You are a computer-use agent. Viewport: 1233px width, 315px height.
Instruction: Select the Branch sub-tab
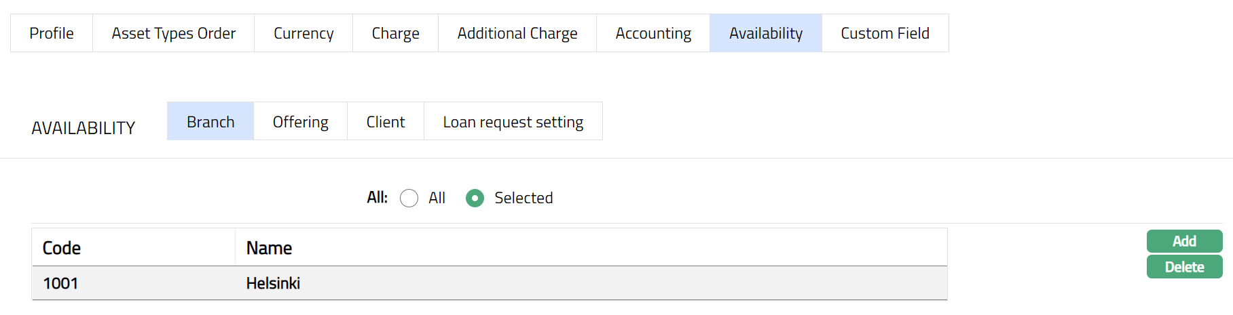click(x=210, y=122)
